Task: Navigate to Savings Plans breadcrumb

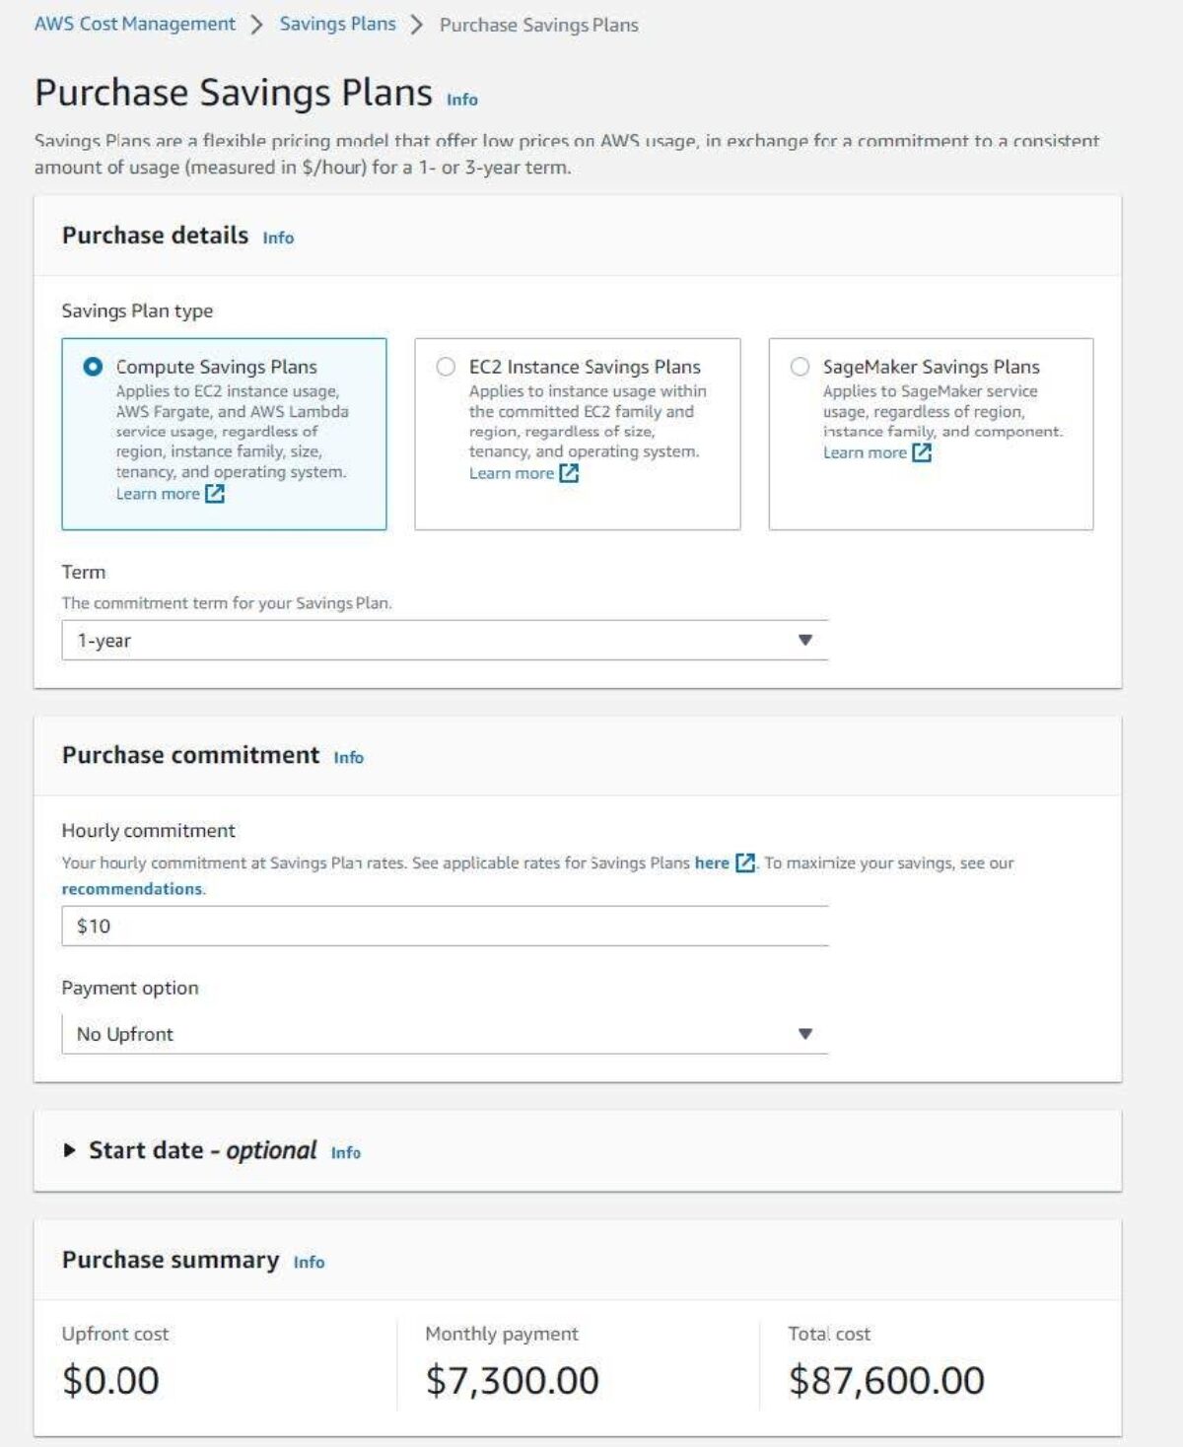Action: click(337, 24)
